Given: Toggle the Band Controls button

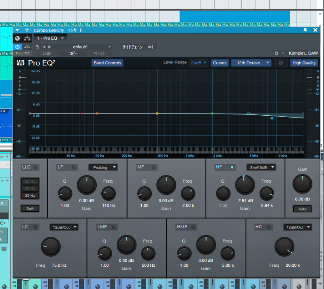Looking at the screenshot, I should tap(107, 63).
